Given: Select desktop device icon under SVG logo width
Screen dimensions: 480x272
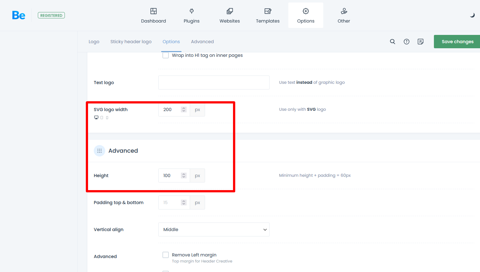Looking at the screenshot, I should coord(96,117).
